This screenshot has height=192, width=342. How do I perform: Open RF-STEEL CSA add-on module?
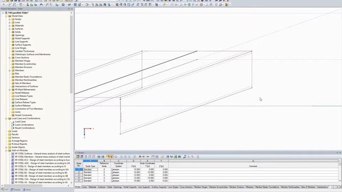pyautogui.click(x=42, y=179)
